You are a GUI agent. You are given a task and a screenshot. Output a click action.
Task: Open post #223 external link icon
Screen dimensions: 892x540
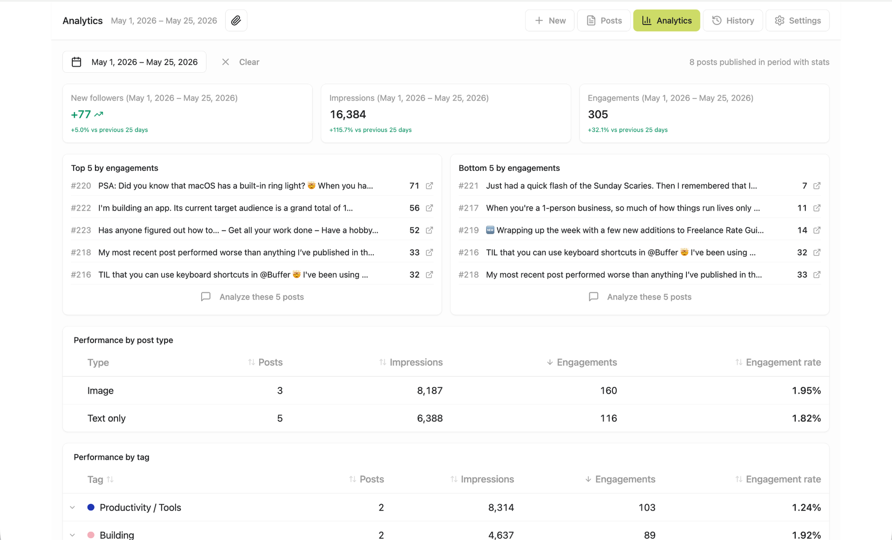[x=429, y=230]
